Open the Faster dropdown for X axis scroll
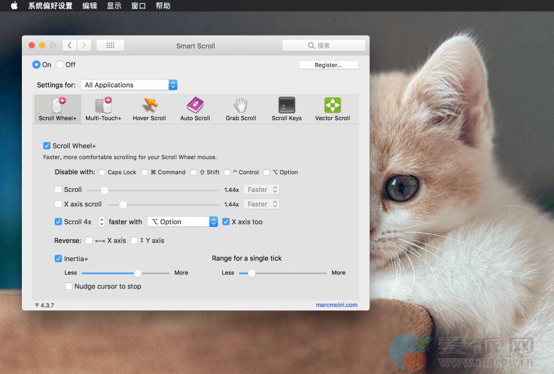 click(x=261, y=204)
